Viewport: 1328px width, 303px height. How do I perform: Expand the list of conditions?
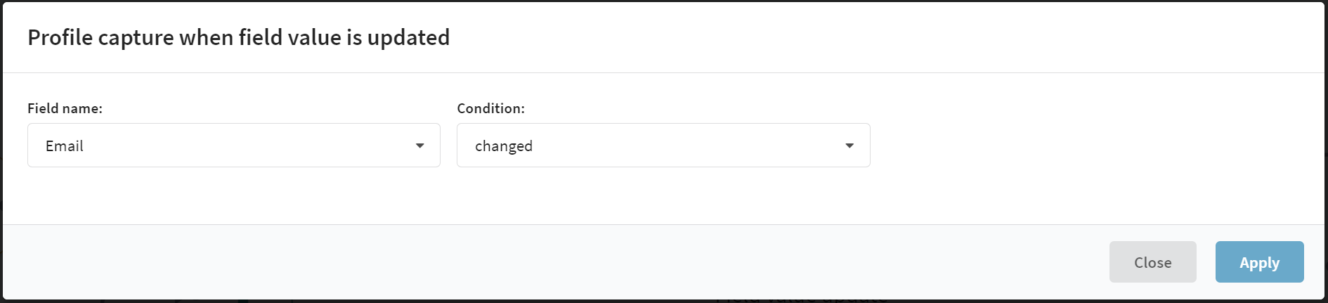tap(663, 146)
